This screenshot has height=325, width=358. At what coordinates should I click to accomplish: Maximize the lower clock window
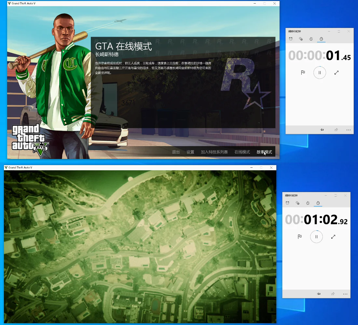click(x=336, y=195)
